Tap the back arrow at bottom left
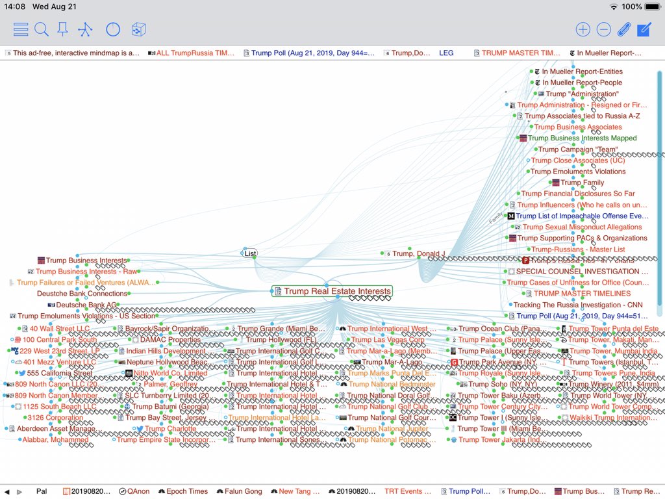 6,491
